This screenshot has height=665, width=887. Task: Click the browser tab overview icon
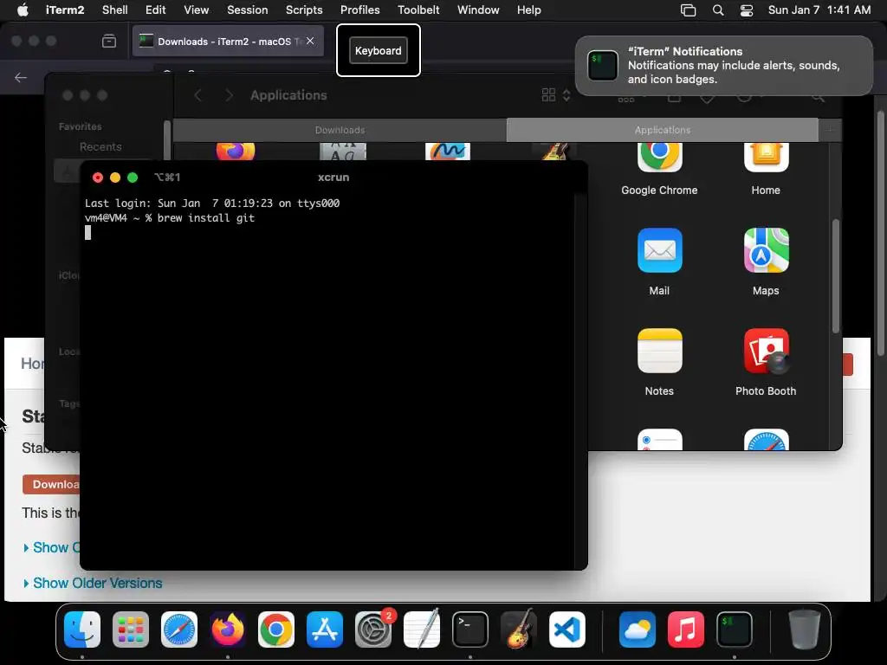109,41
